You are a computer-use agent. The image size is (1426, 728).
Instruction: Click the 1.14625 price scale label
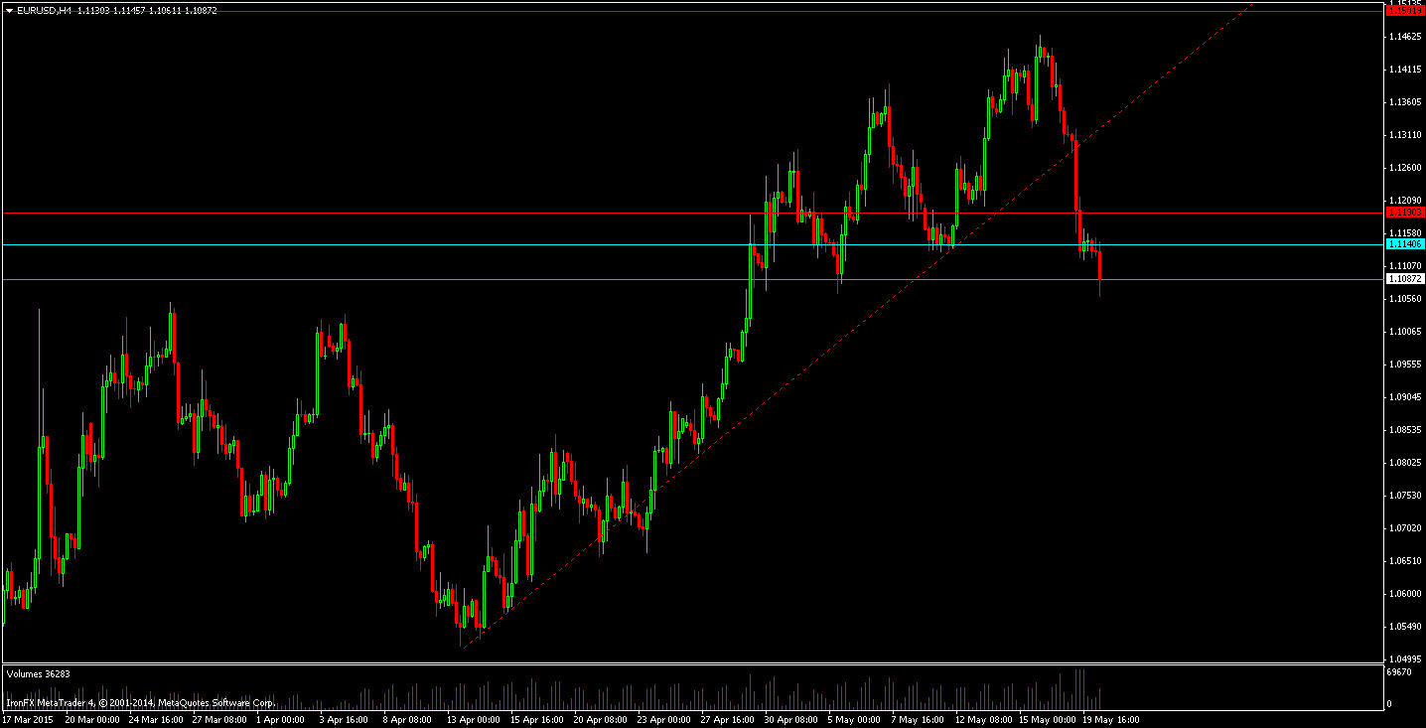[1405, 37]
